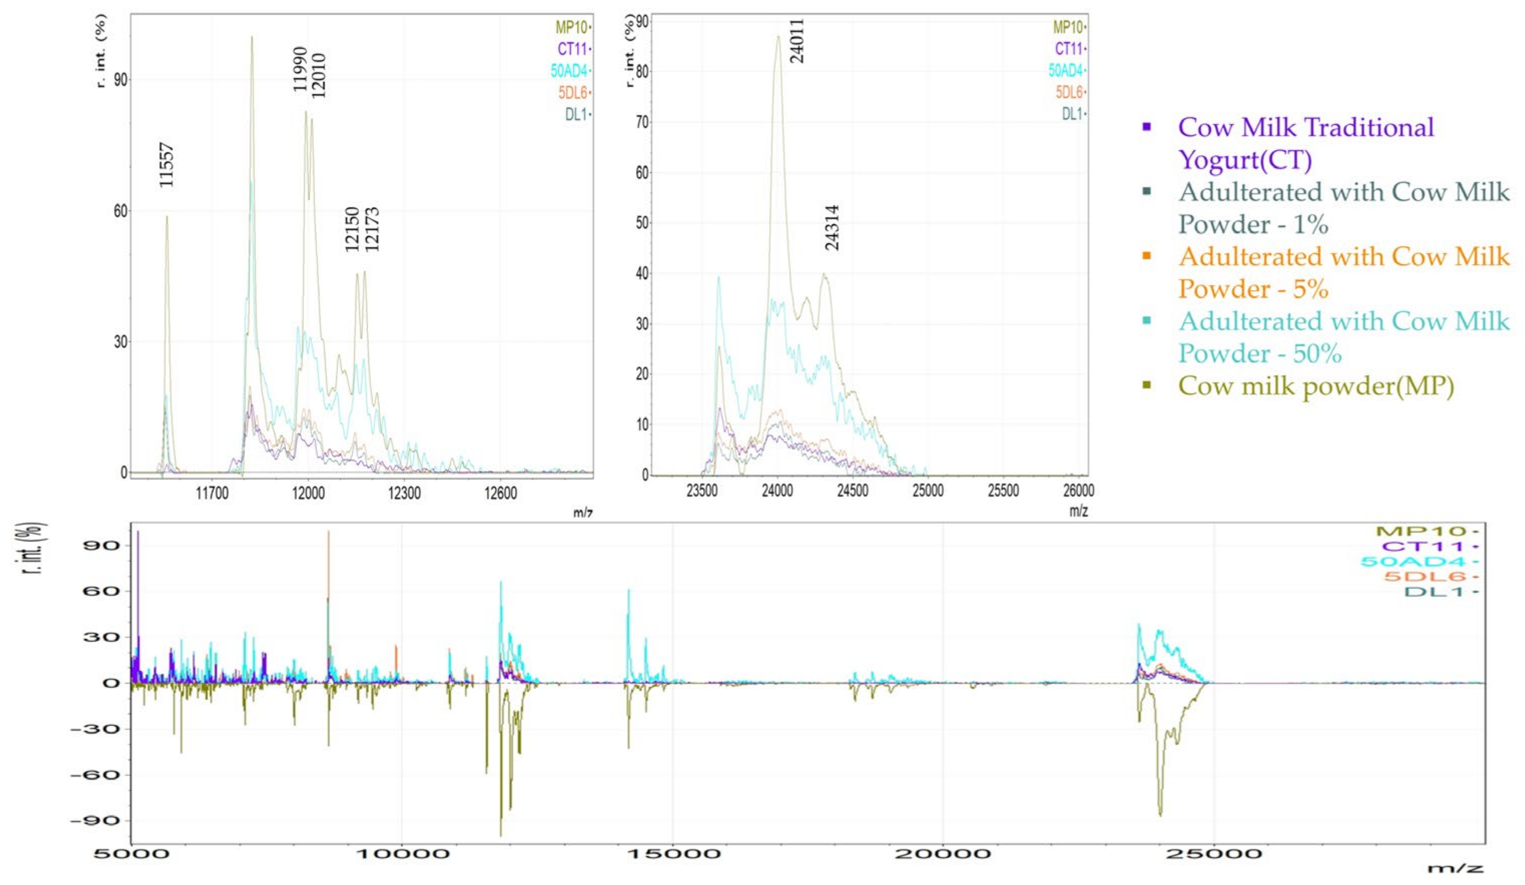Click the dark gray 1% adulteration legend square
Screen dimensions: 1525x885
(1146, 192)
